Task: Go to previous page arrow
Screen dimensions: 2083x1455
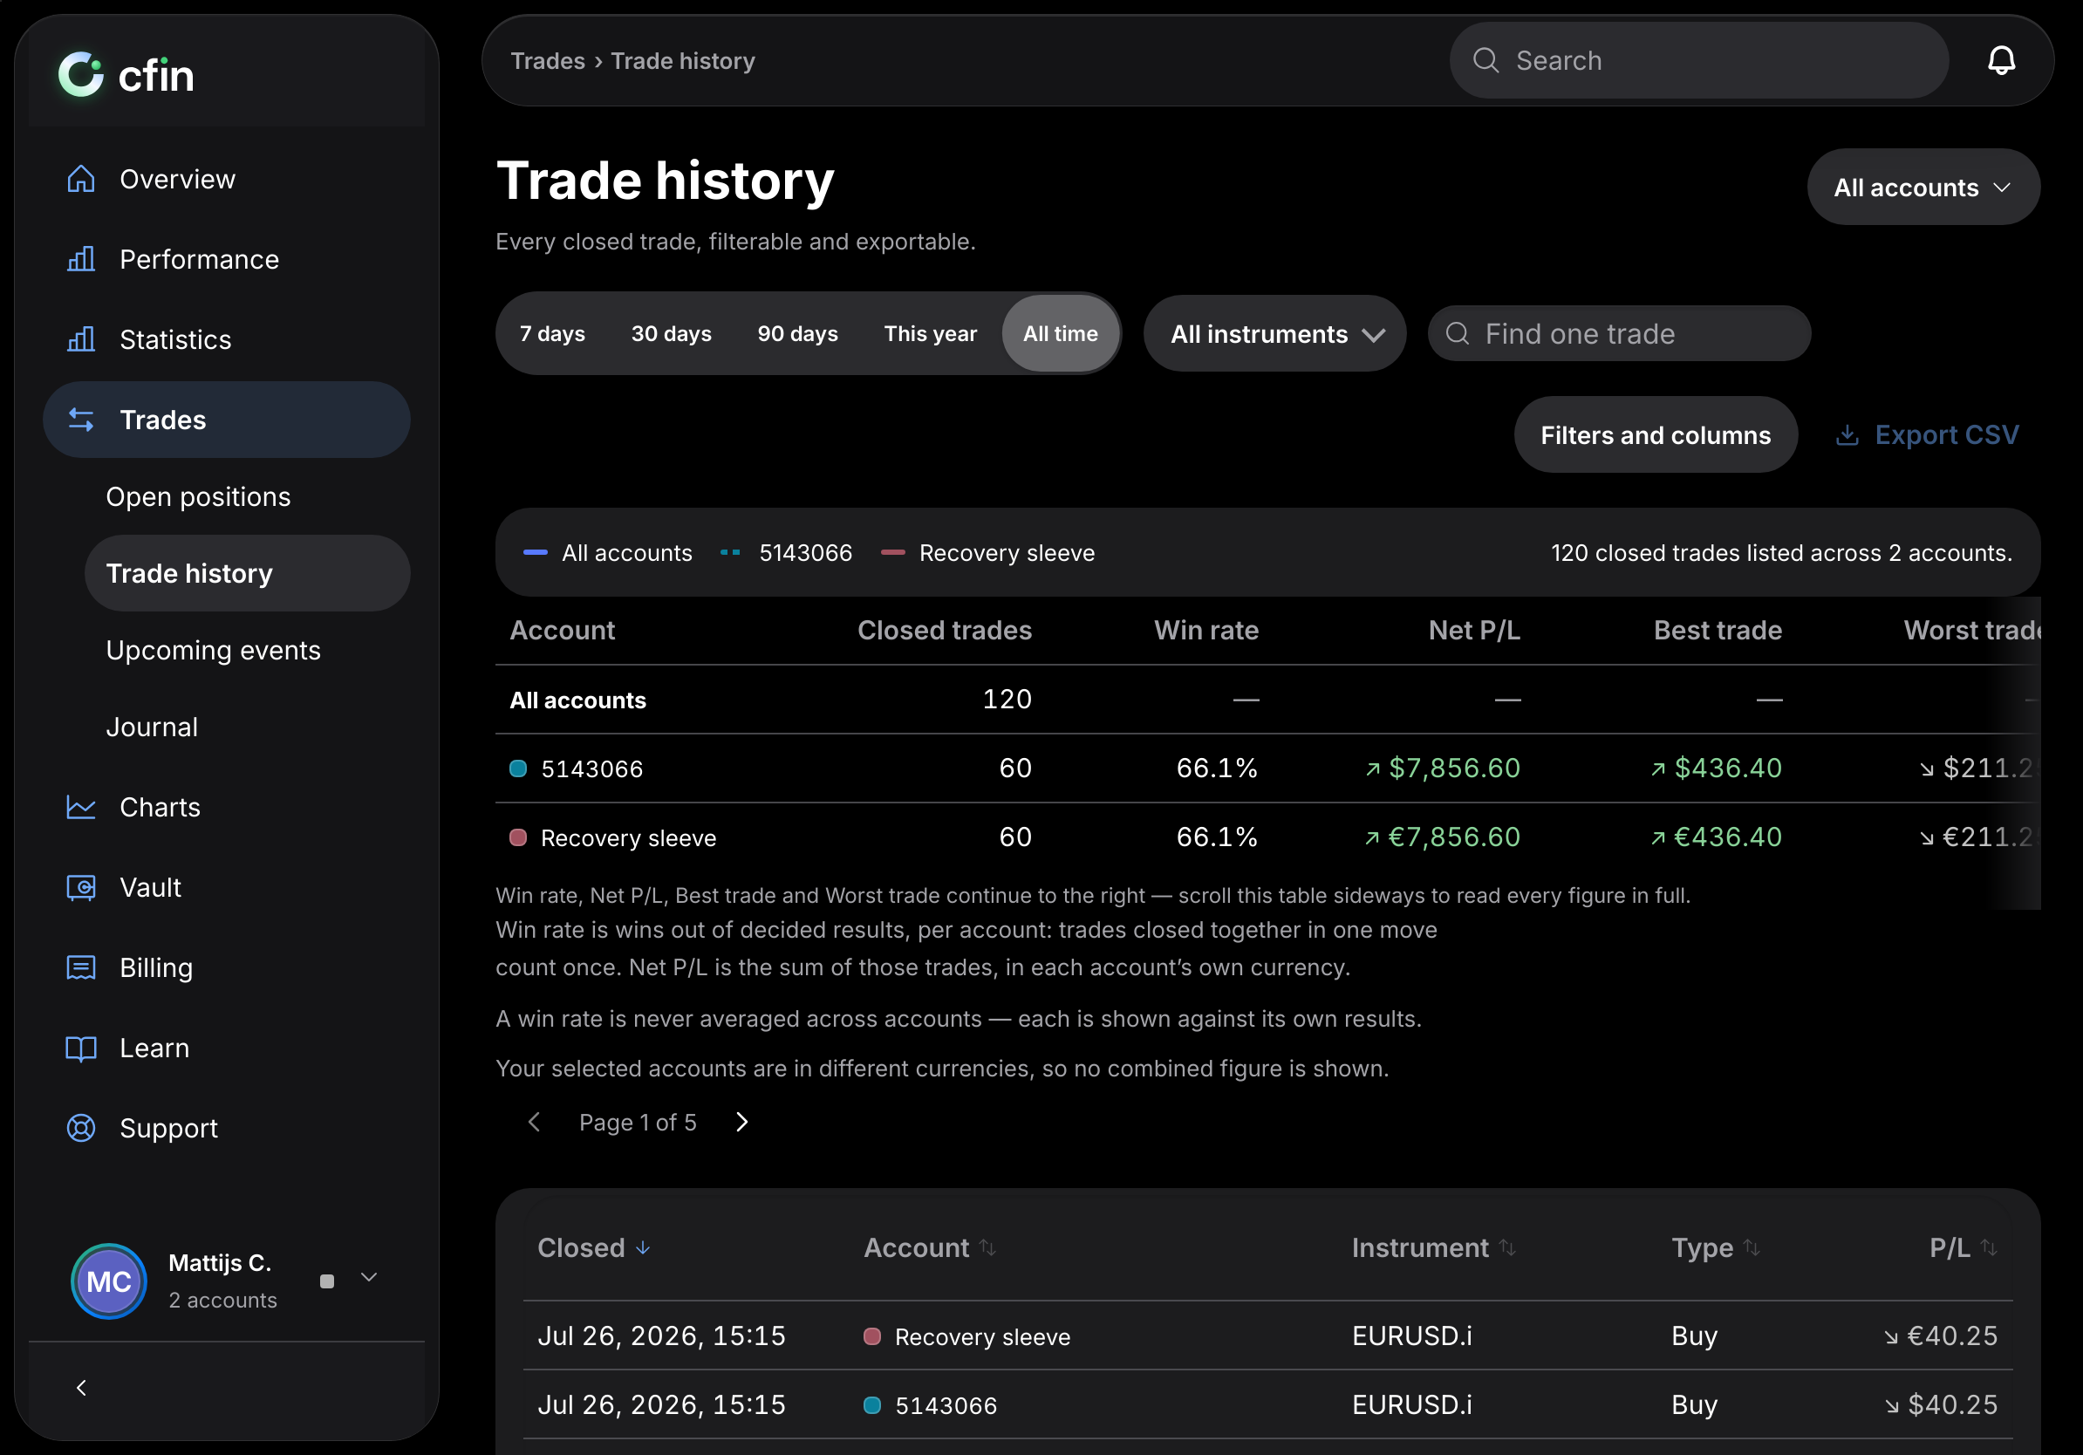Action: click(535, 1122)
